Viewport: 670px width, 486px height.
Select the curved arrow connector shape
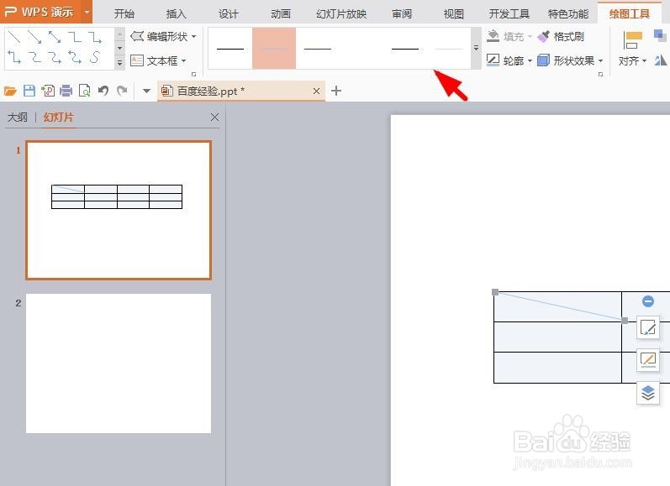click(x=55, y=57)
